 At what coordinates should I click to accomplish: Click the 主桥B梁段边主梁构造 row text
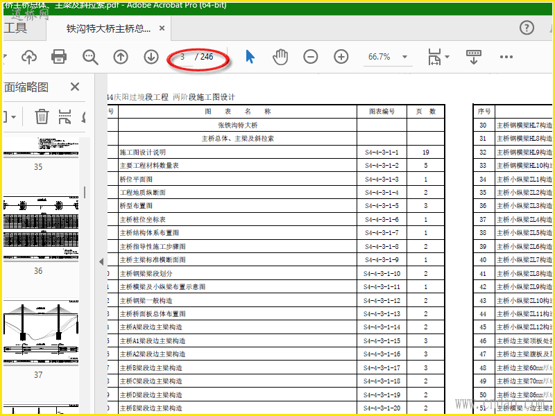pyautogui.click(x=151, y=368)
